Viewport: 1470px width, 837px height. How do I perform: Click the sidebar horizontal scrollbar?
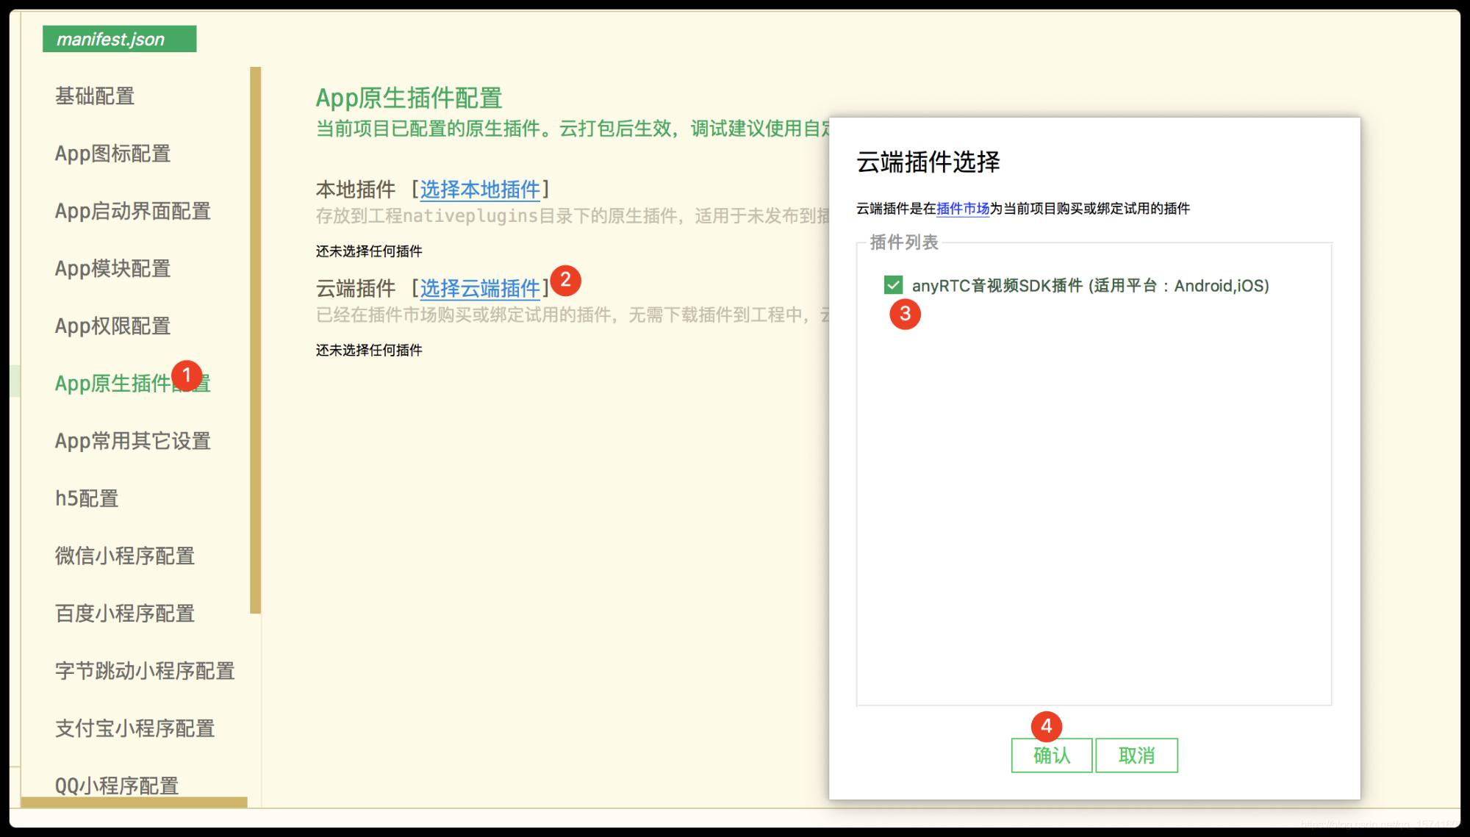(135, 802)
